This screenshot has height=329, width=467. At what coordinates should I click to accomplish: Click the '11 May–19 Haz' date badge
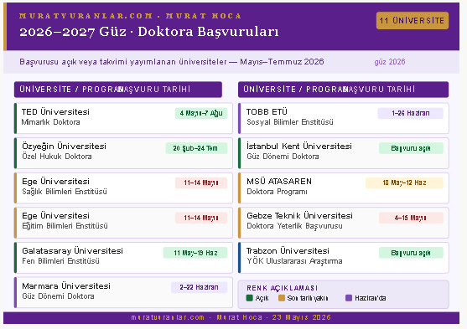click(x=195, y=253)
